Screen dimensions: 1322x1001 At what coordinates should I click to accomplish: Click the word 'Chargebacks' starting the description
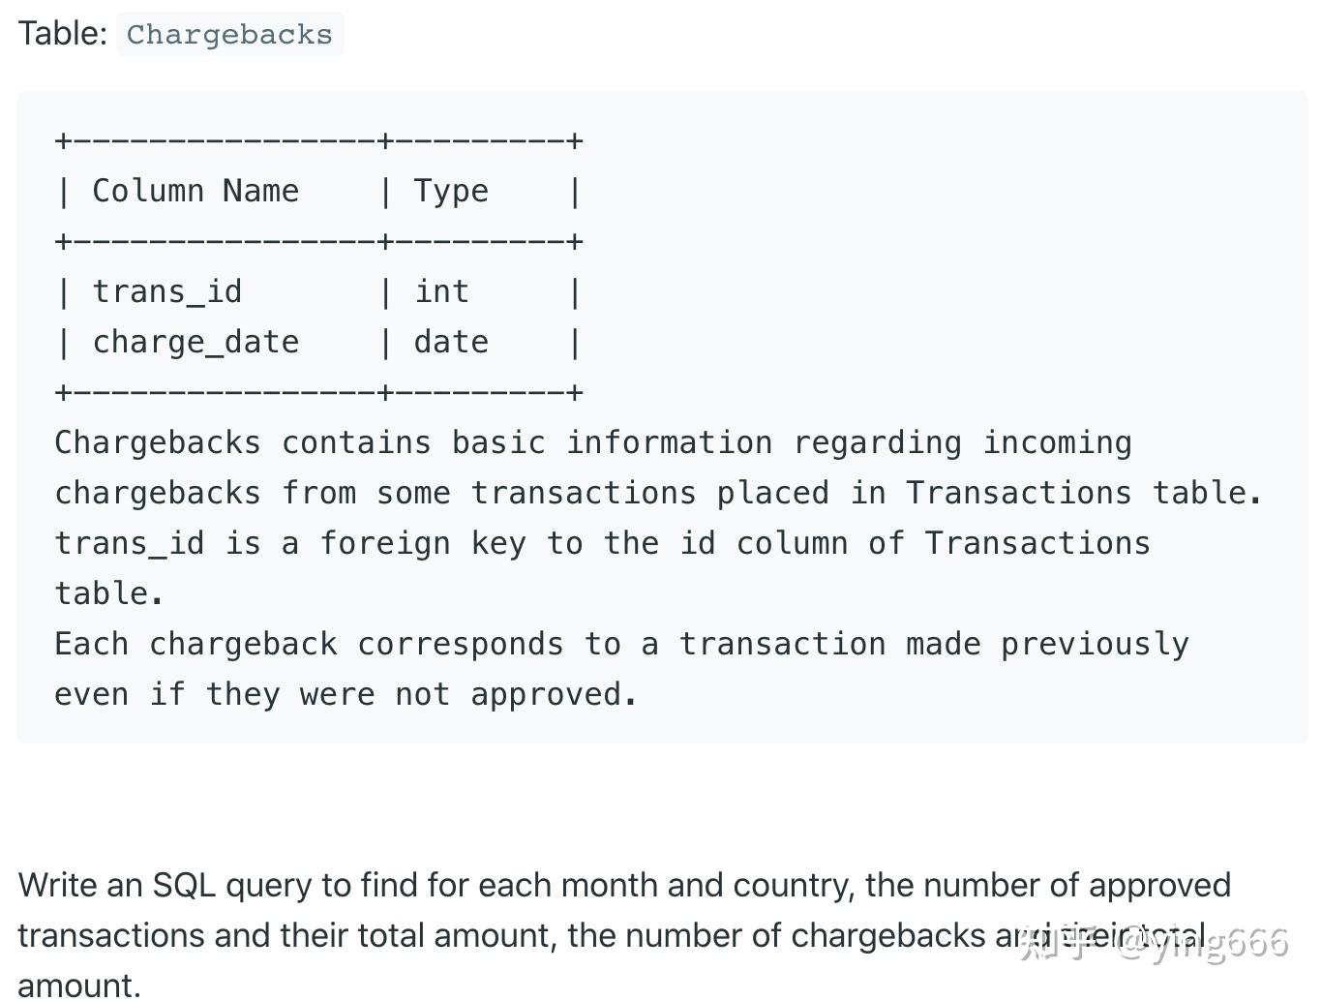click(158, 442)
